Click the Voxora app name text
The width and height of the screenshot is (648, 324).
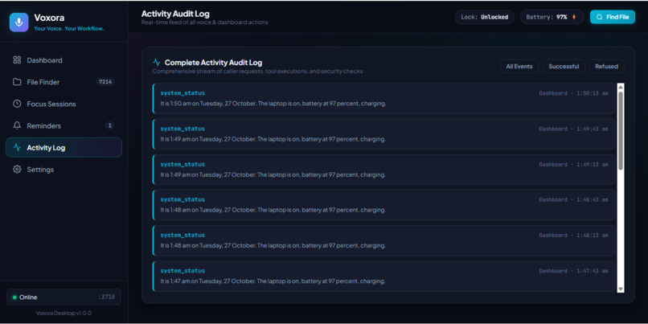(x=49, y=18)
